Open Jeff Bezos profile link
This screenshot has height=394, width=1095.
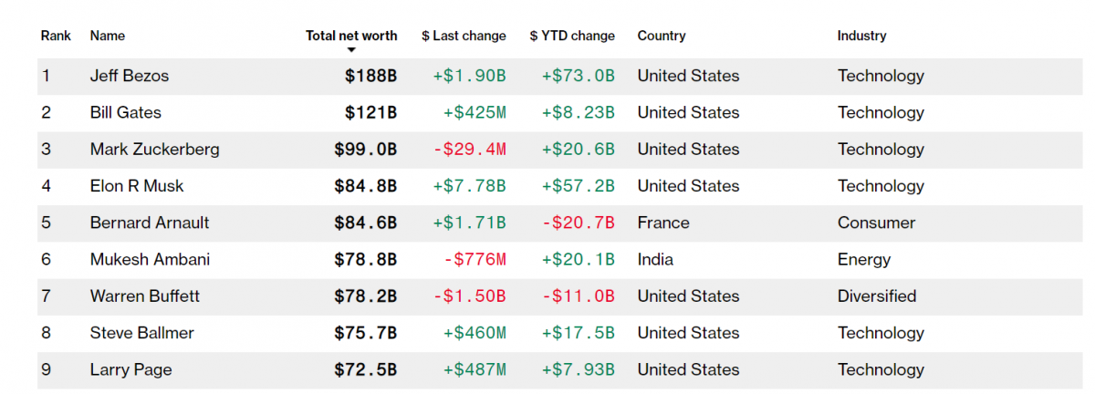[130, 76]
